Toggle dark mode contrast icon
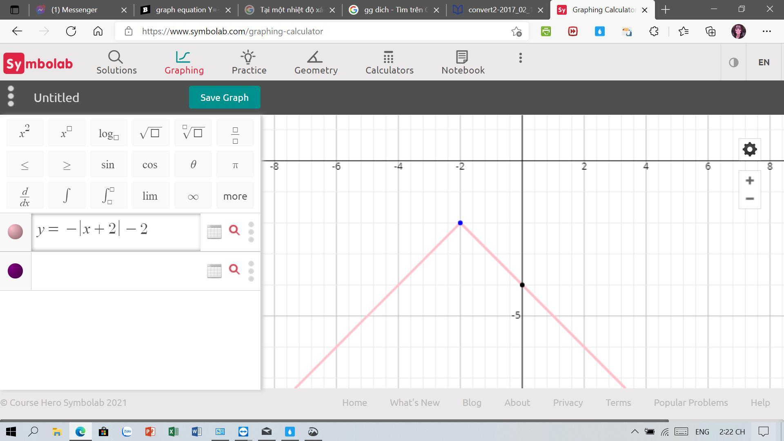This screenshot has height=441, width=784. (x=733, y=62)
